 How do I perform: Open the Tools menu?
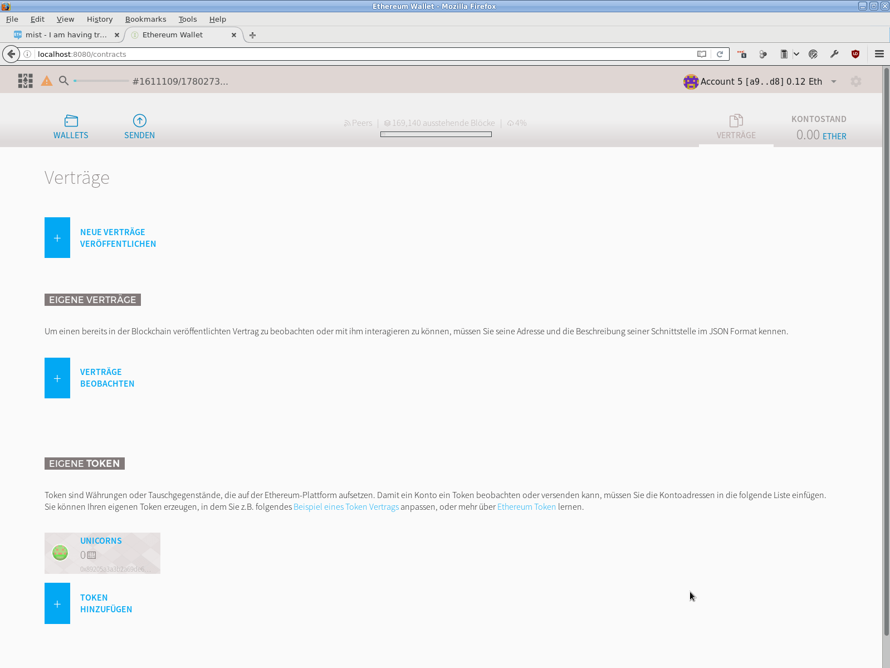click(x=188, y=19)
